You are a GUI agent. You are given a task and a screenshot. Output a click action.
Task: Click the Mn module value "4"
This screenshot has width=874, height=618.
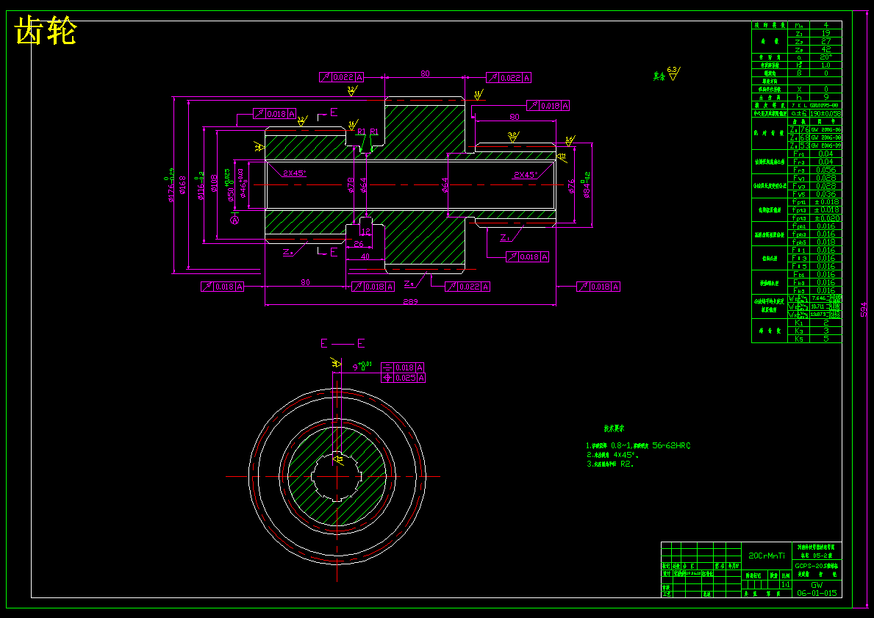coord(825,25)
